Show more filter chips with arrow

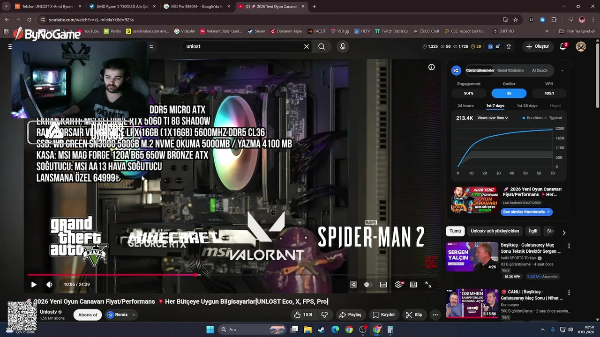(564, 233)
